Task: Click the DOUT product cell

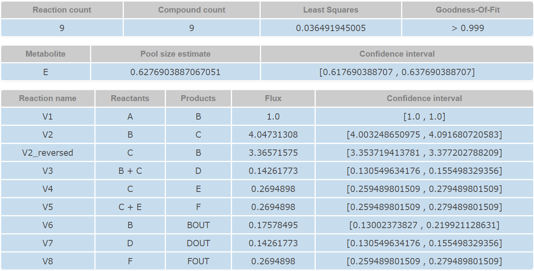Action: 198,243
